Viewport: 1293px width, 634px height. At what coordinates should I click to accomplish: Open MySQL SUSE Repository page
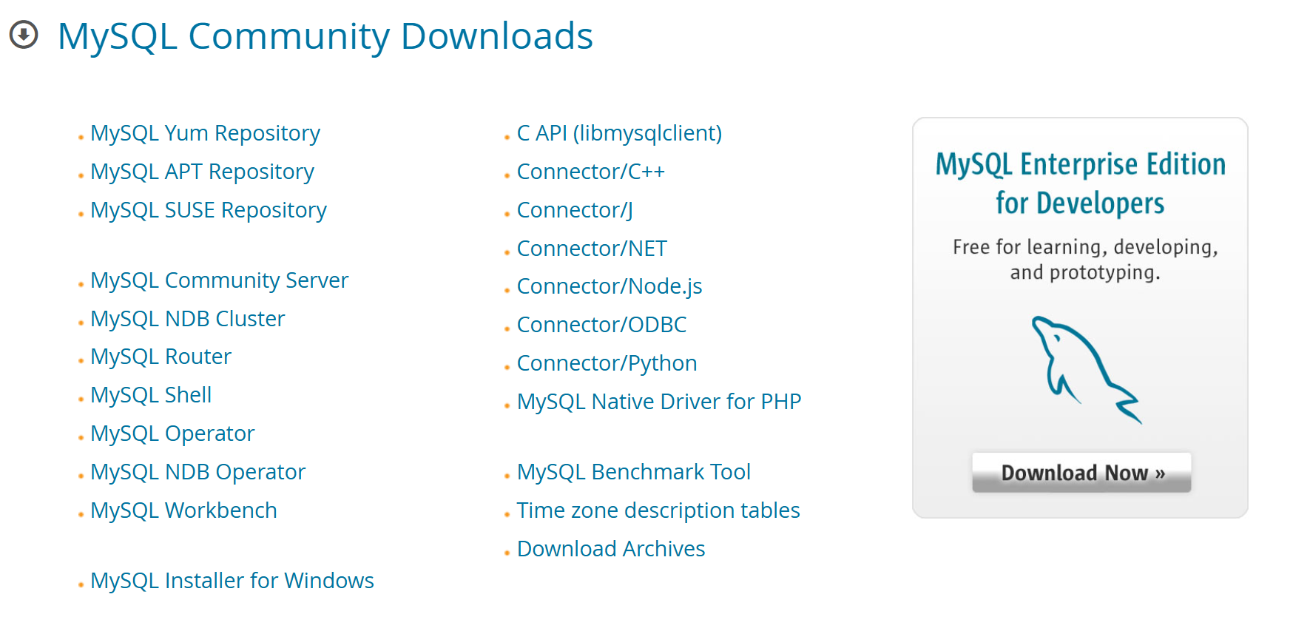(x=208, y=210)
